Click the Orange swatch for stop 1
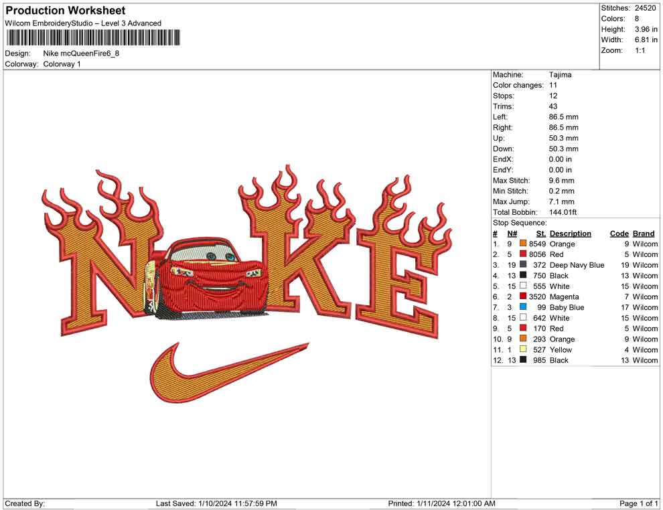The width and height of the screenshot is (663, 510). (x=523, y=244)
